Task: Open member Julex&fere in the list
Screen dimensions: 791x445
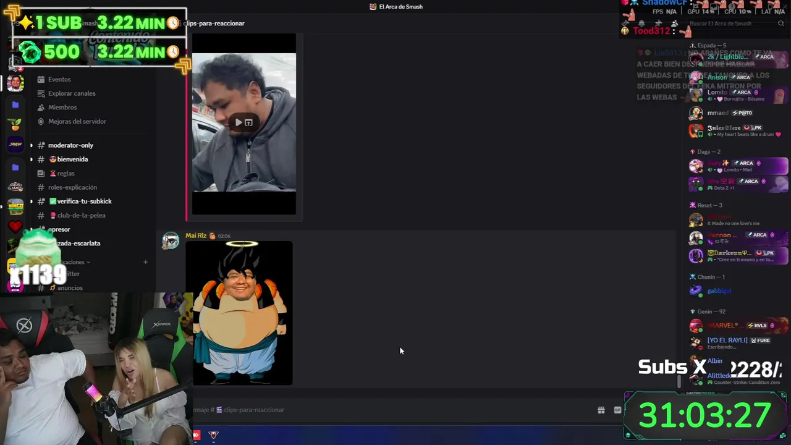Action: [x=738, y=131]
